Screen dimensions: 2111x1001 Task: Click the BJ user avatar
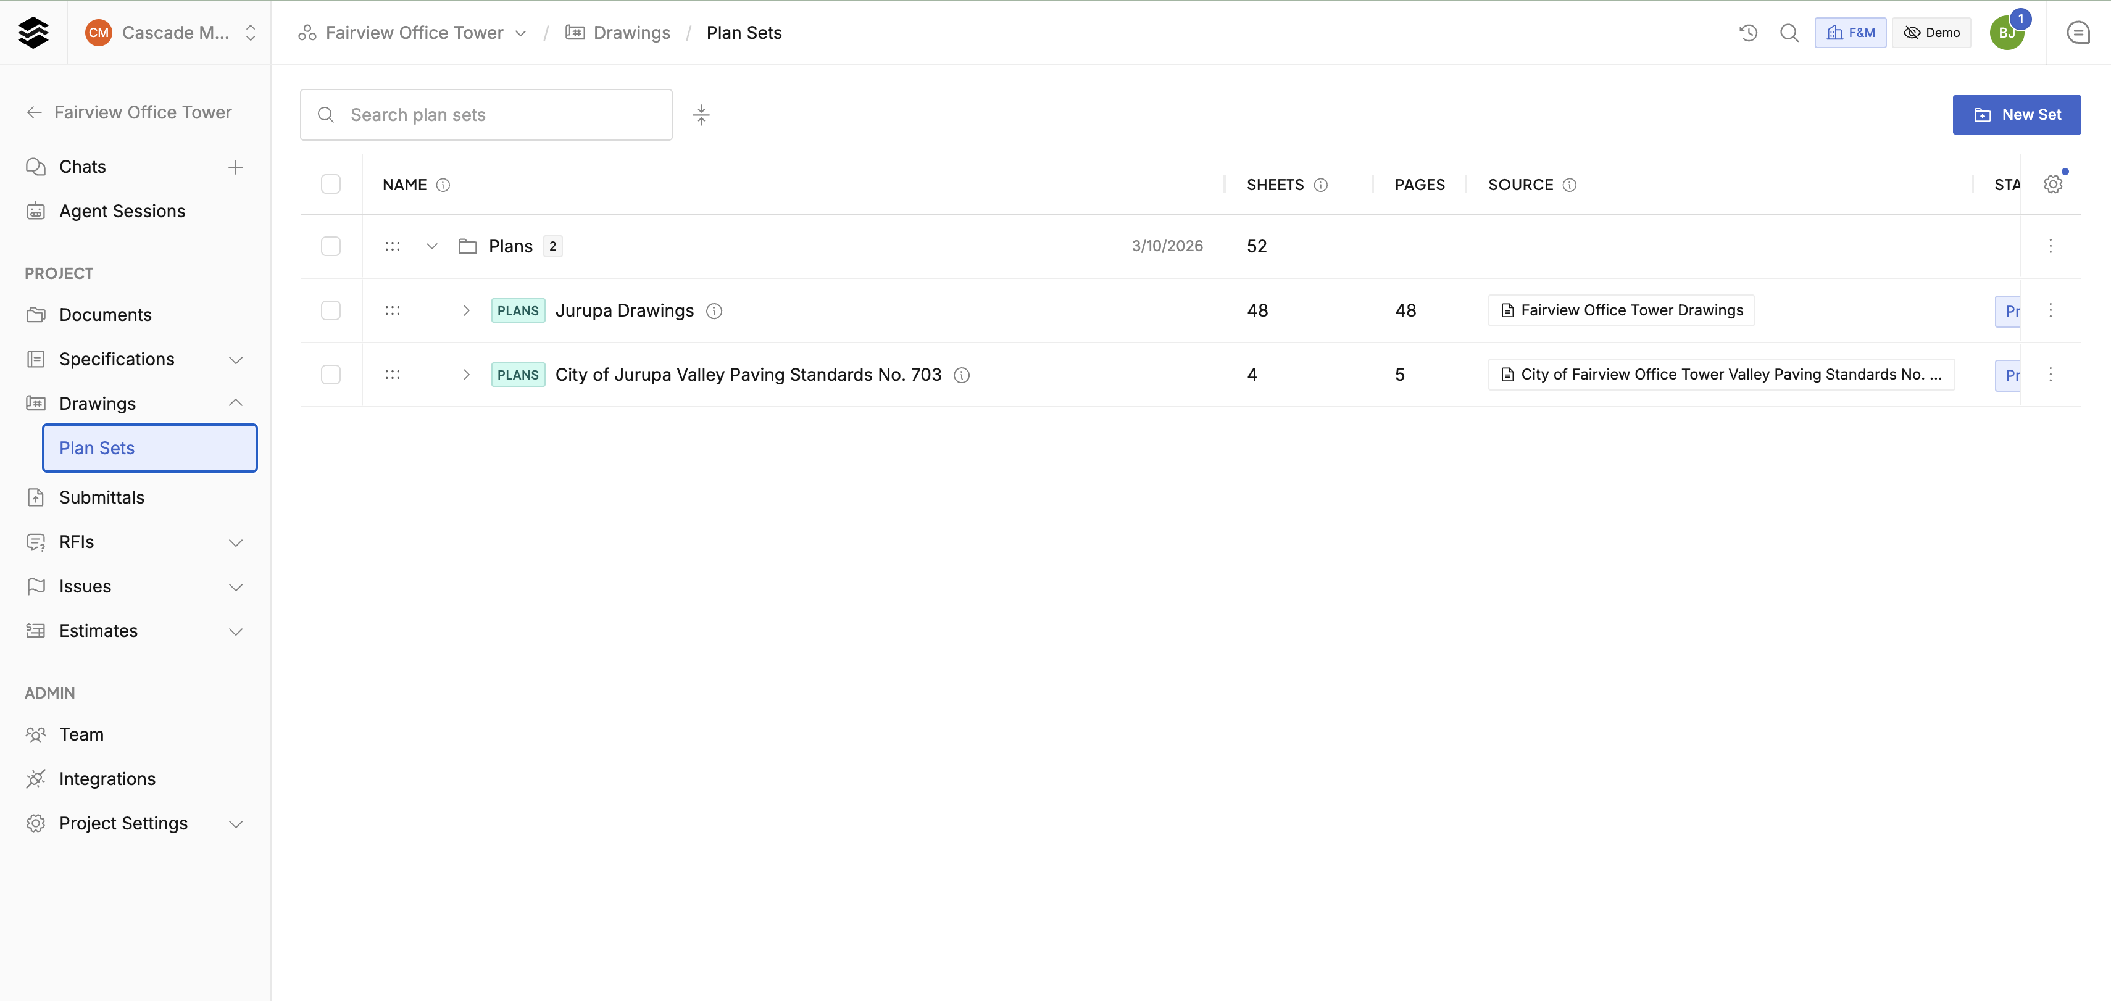point(2006,33)
